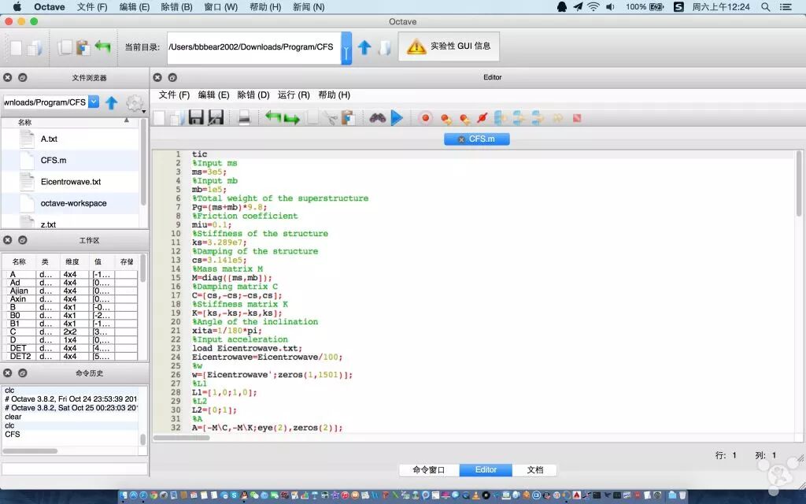Expand the file browser path combo box
This screenshot has width=806, height=504.
tap(94, 102)
